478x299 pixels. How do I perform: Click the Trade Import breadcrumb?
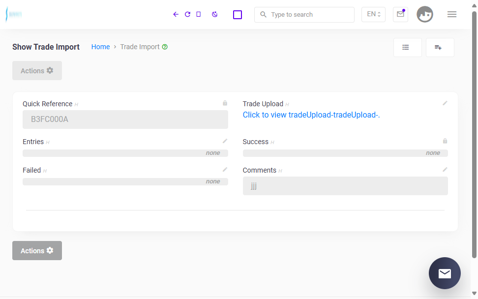(x=140, y=47)
